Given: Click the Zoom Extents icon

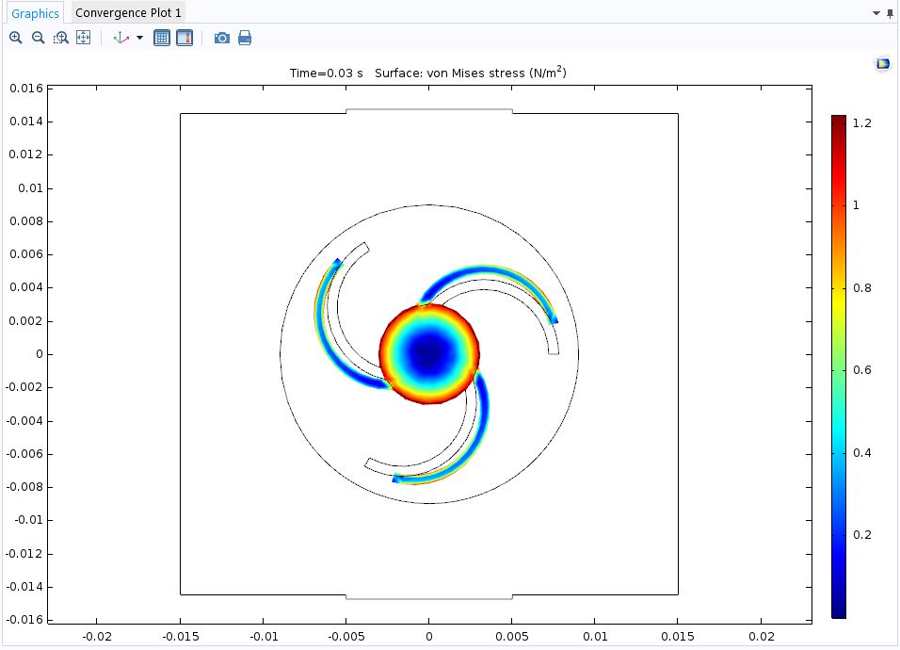Looking at the screenshot, I should pos(83,38).
